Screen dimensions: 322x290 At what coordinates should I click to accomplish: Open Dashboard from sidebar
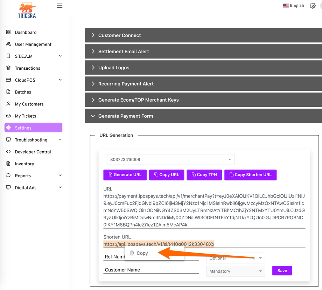[x=26, y=33]
